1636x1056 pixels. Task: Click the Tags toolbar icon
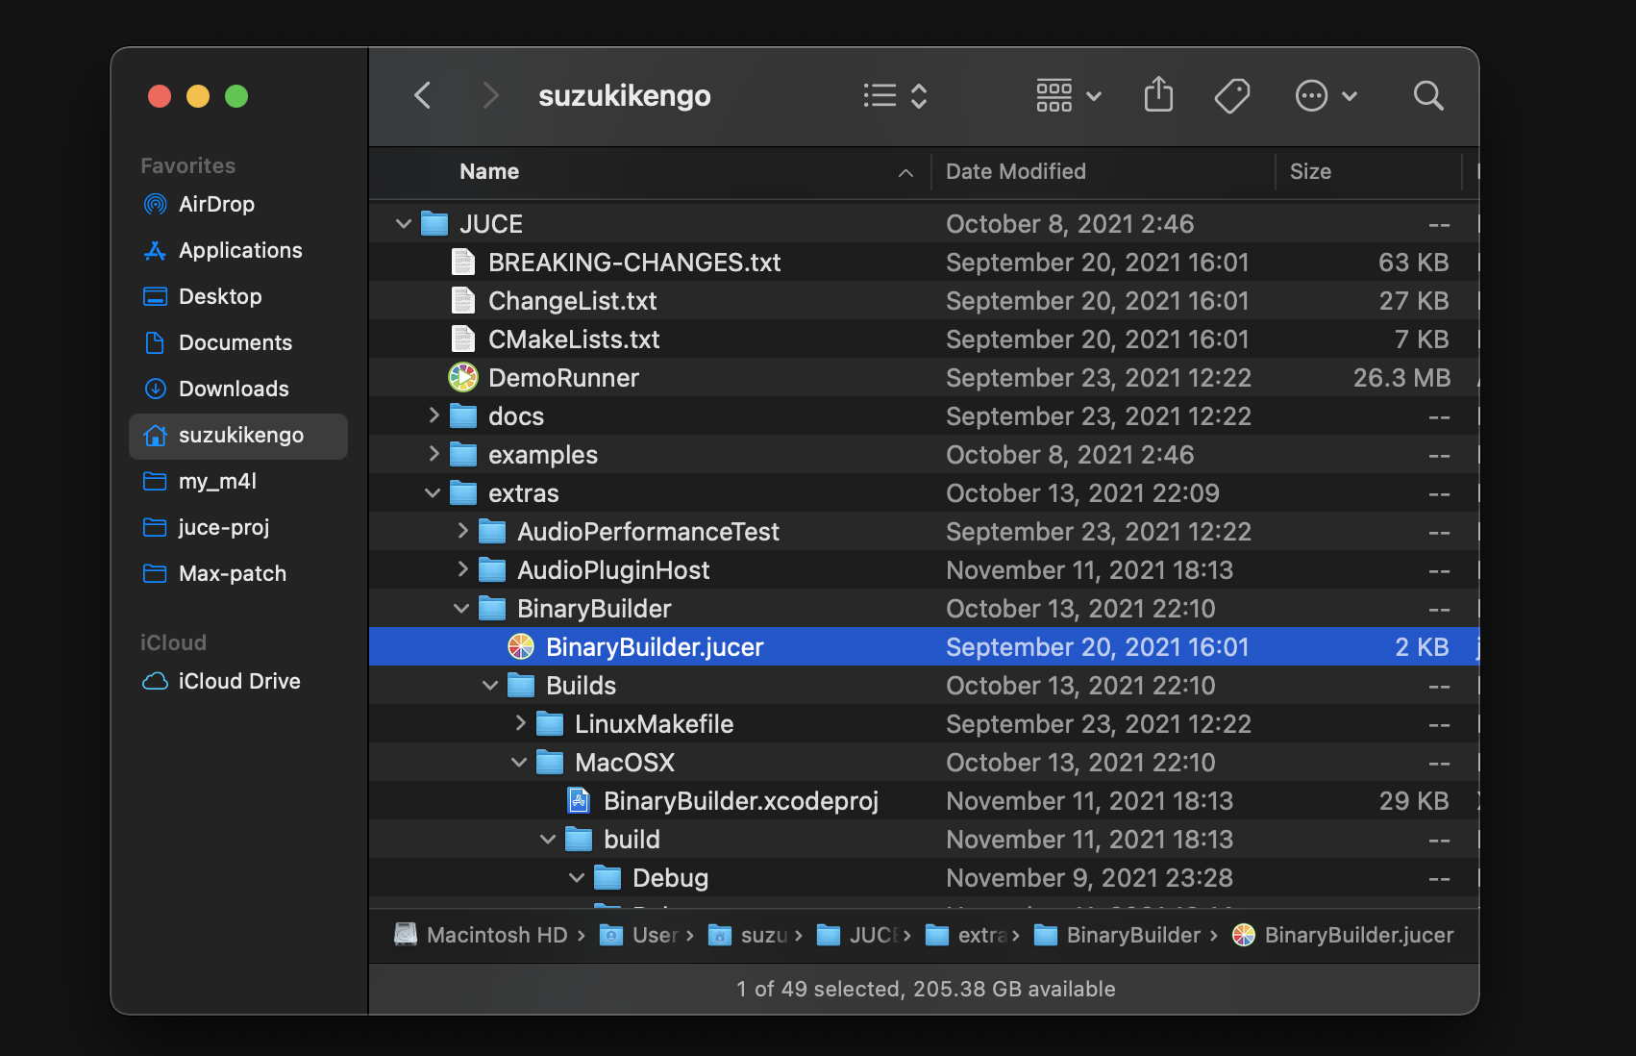[x=1231, y=95]
